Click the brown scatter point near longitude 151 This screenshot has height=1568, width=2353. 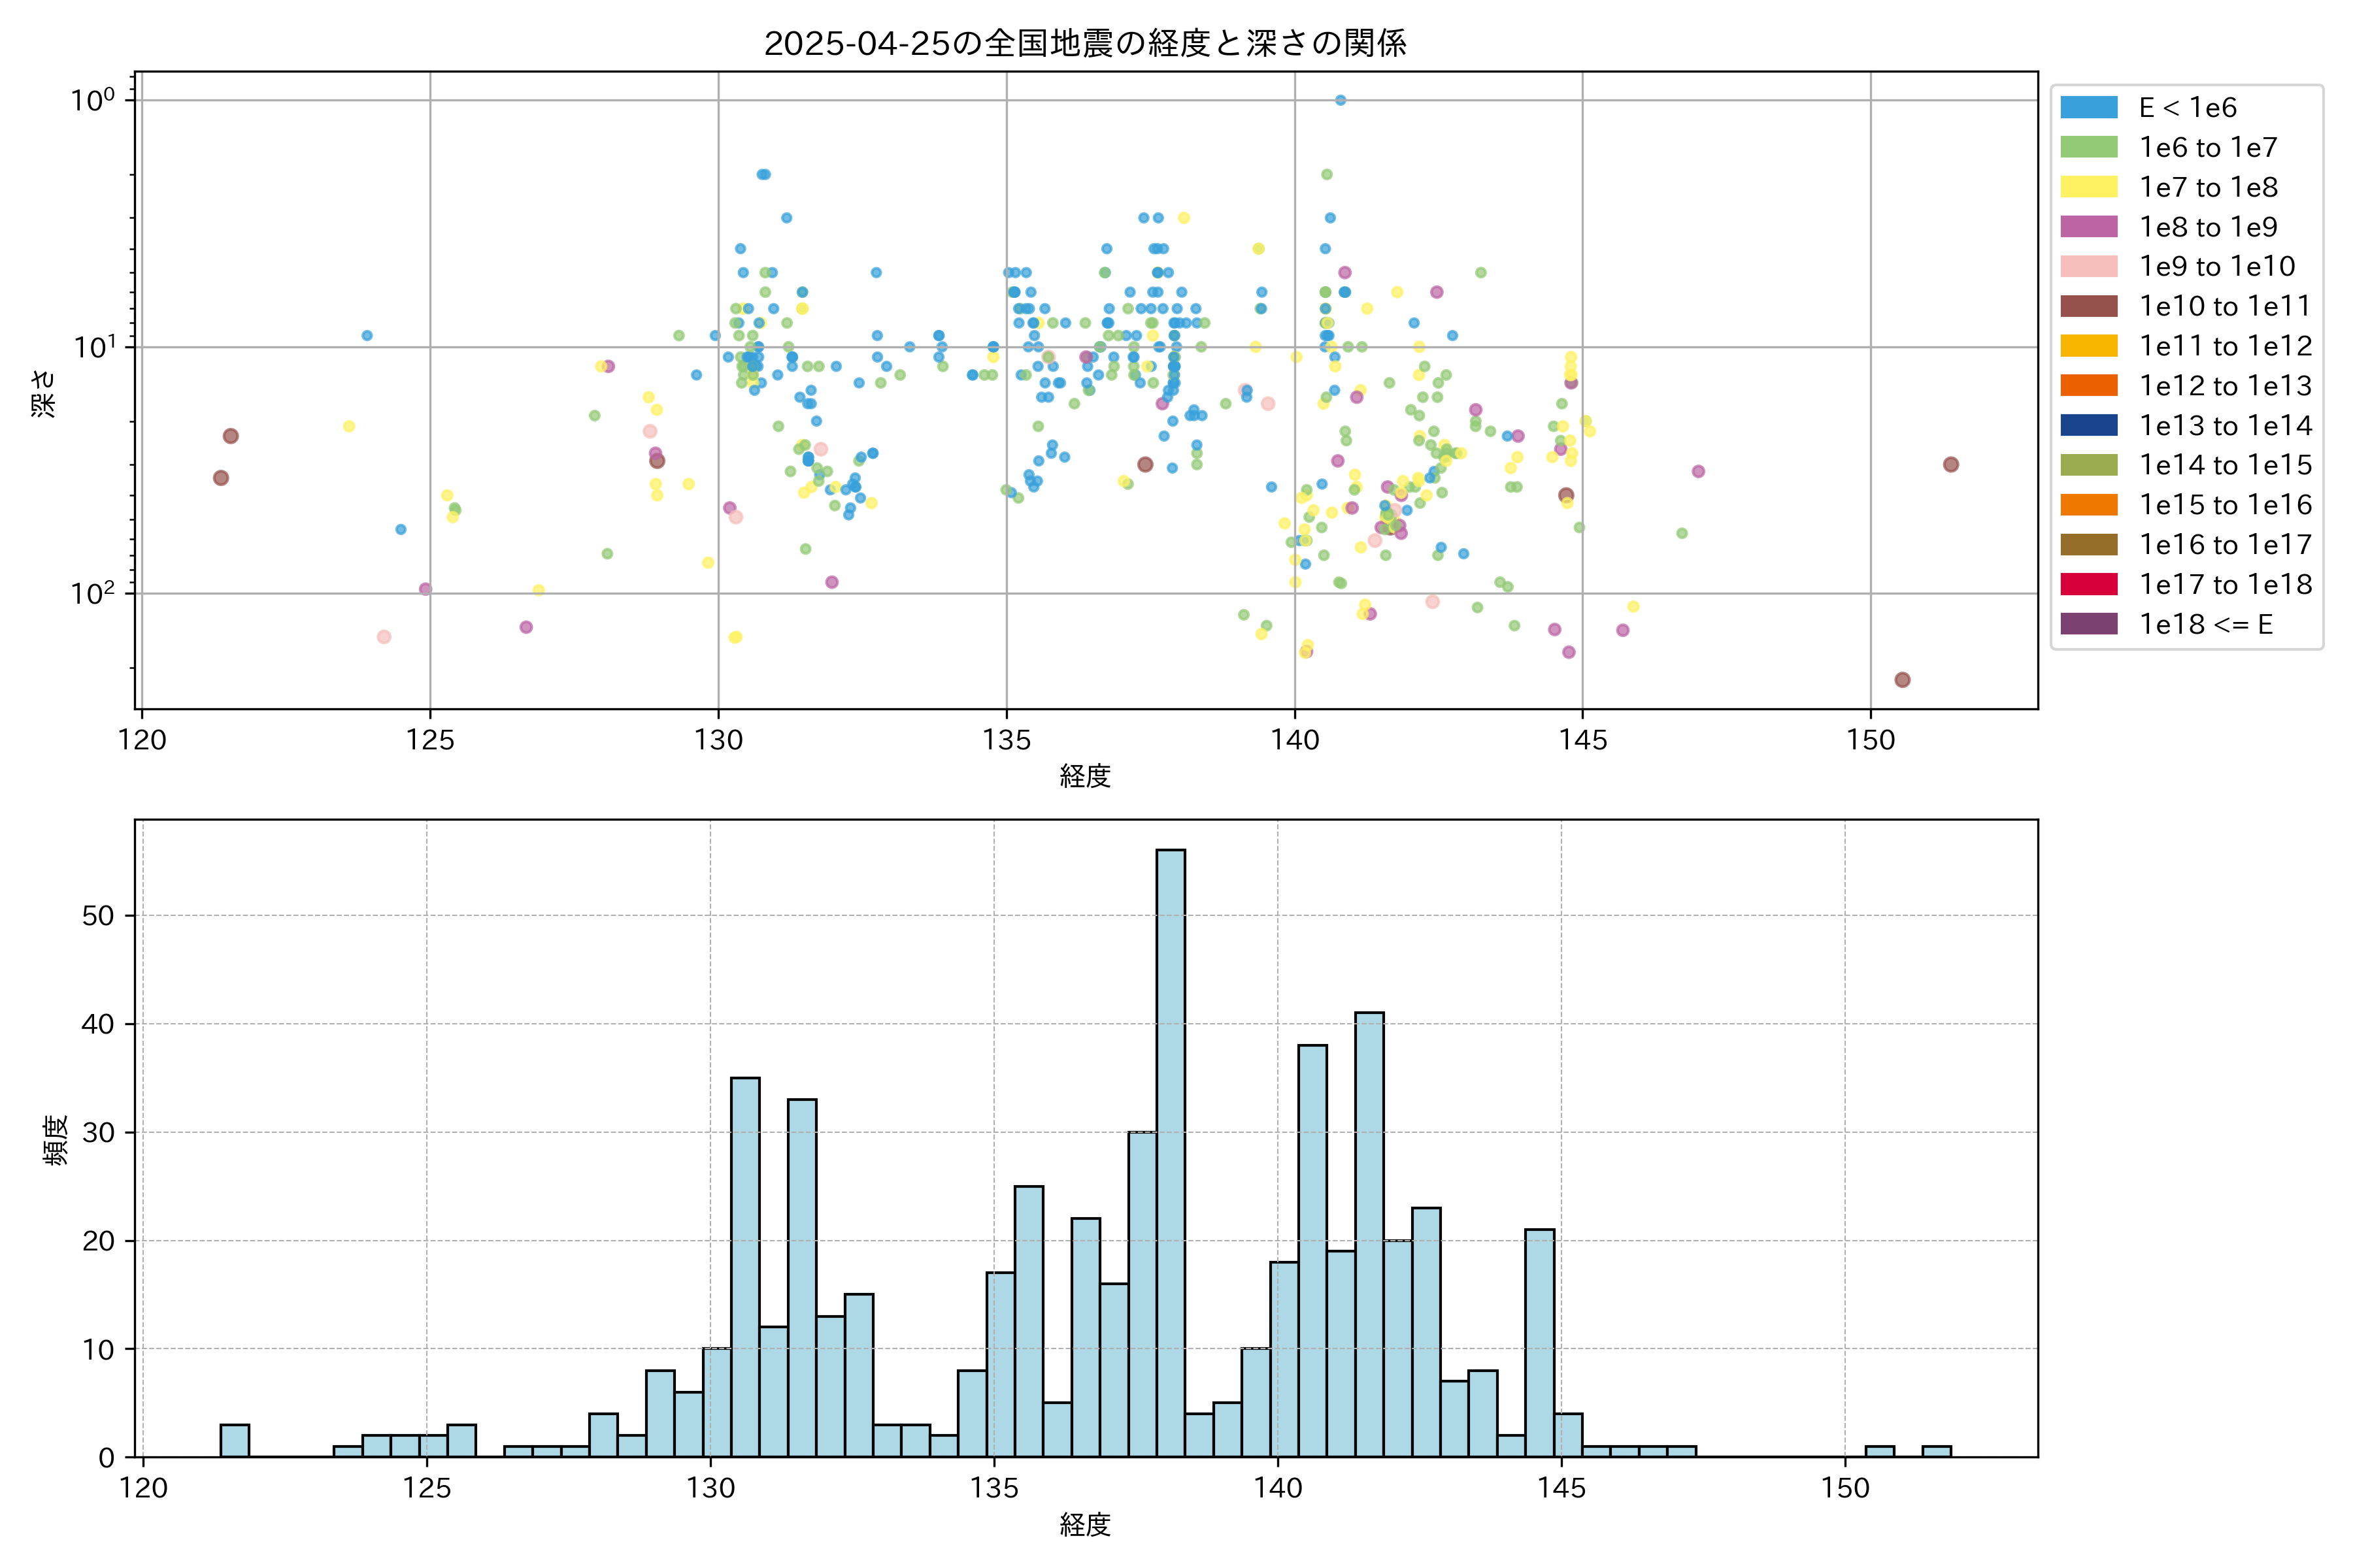(1950, 464)
